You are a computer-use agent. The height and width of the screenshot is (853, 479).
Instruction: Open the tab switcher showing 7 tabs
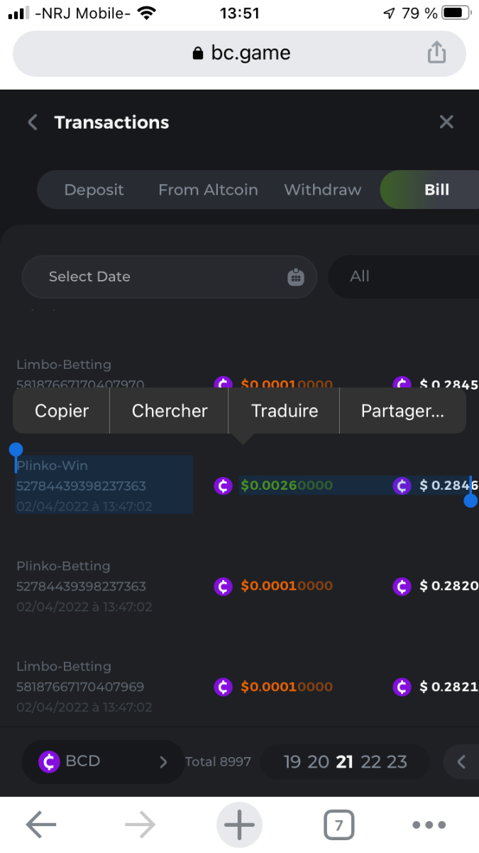click(x=338, y=825)
